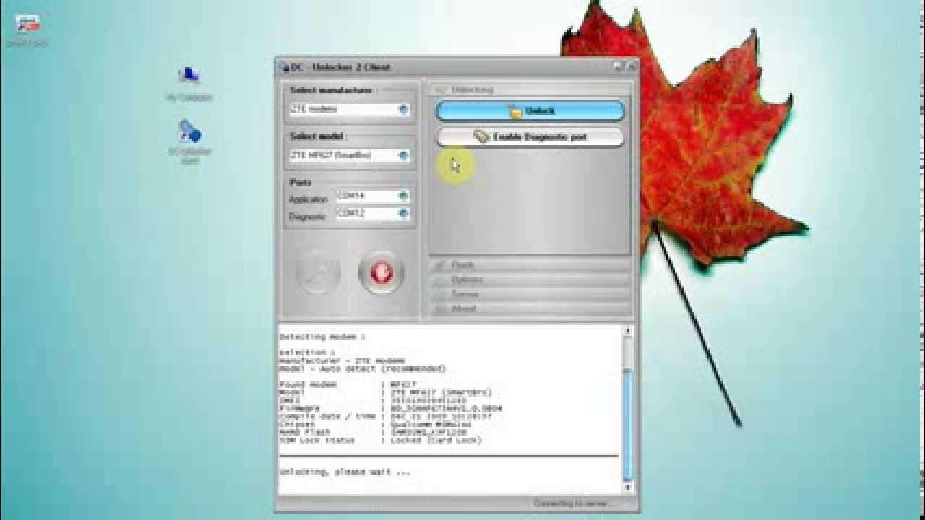Viewport: 925px width, 520px height.
Task: Click the log scrollbar up arrow
Action: (627, 331)
